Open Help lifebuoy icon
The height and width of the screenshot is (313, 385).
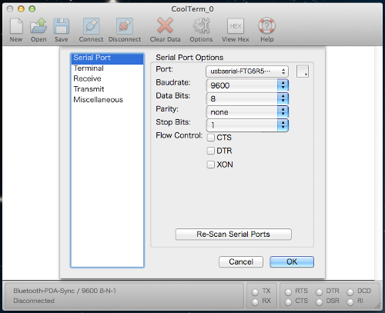pyautogui.click(x=266, y=25)
